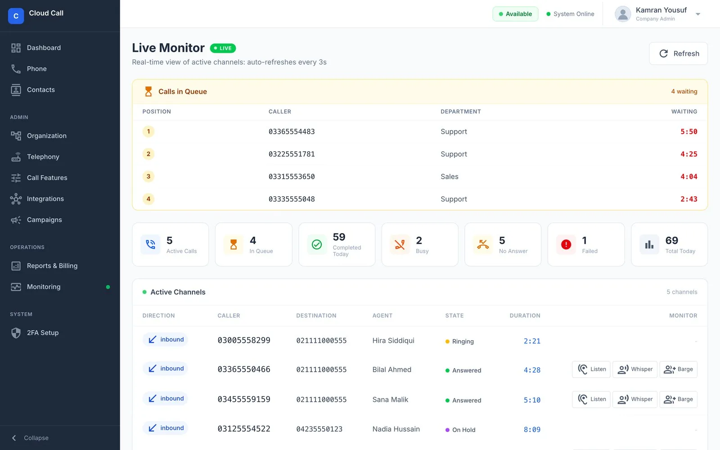Click the Calls in Queue hourglass icon
Viewport: 720px width, 450px height.
pyautogui.click(x=148, y=92)
